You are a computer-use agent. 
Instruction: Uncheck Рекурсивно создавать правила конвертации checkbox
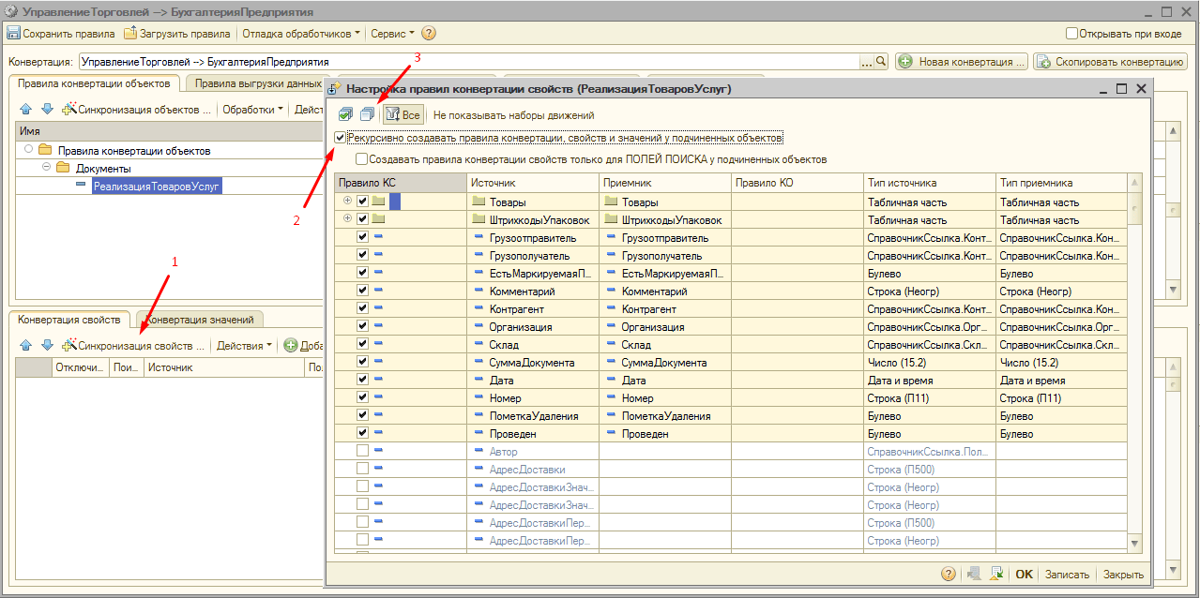[x=340, y=138]
